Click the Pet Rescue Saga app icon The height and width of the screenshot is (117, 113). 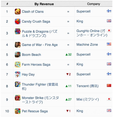coord(18,111)
